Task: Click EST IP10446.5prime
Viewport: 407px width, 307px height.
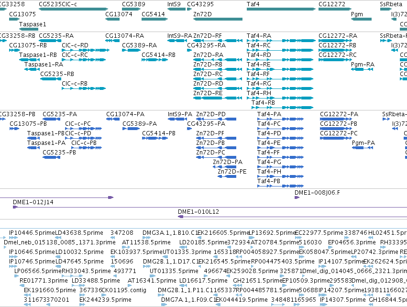Action: pos(13,238)
